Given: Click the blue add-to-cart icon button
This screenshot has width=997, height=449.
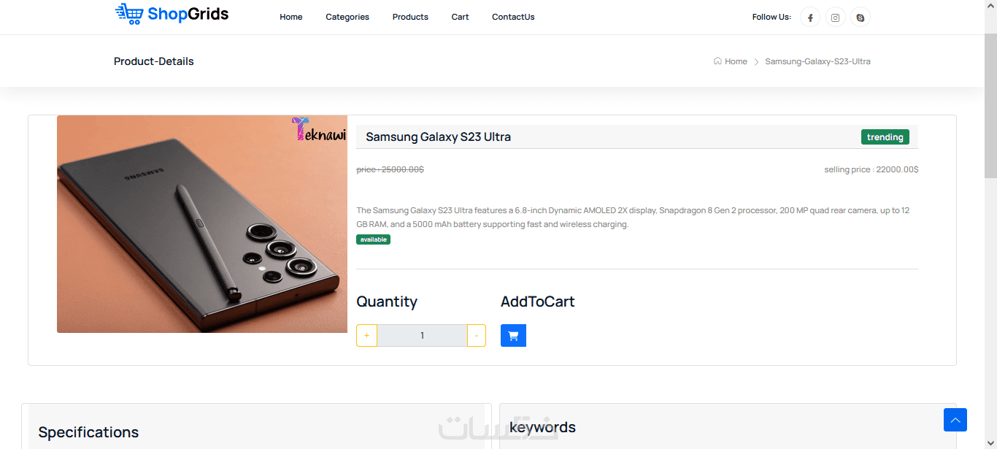Looking at the screenshot, I should [x=513, y=336].
